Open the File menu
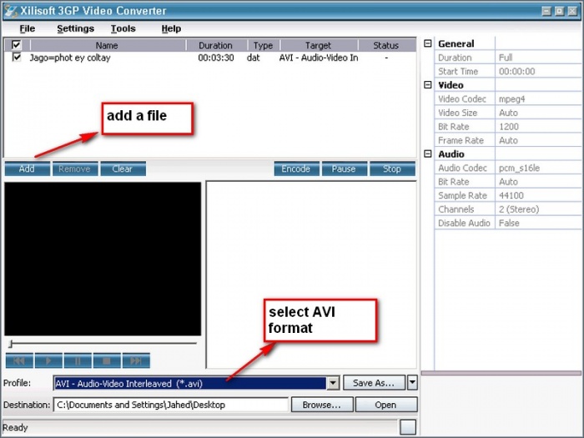 [28, 28]
